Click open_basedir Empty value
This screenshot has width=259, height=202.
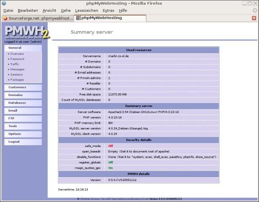(139, 151)
